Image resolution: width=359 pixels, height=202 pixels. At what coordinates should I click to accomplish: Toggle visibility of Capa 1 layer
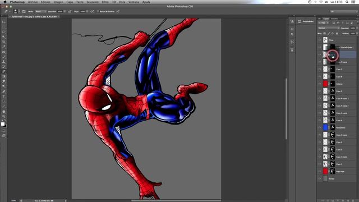[x=320, y=164]
